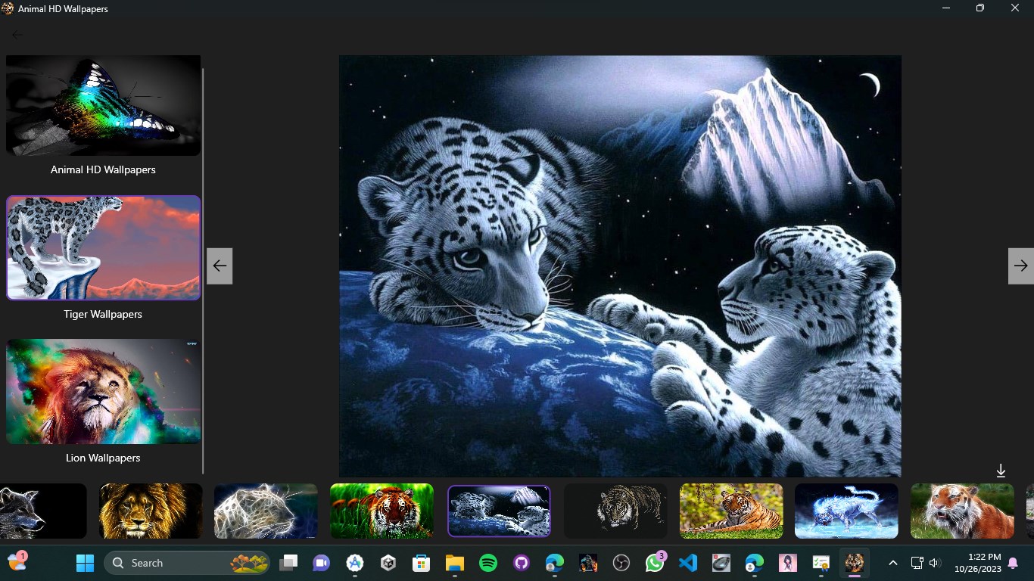Viewport: 1034px width, 581px height.
Task: Open File Explorer from the taskbar
Action: click(454, 563)
